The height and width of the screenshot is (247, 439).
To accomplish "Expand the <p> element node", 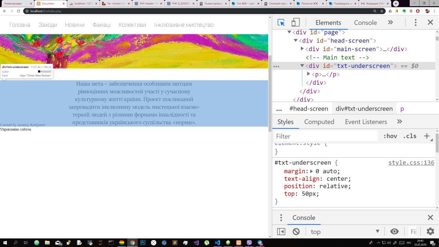I will [308, 74].
